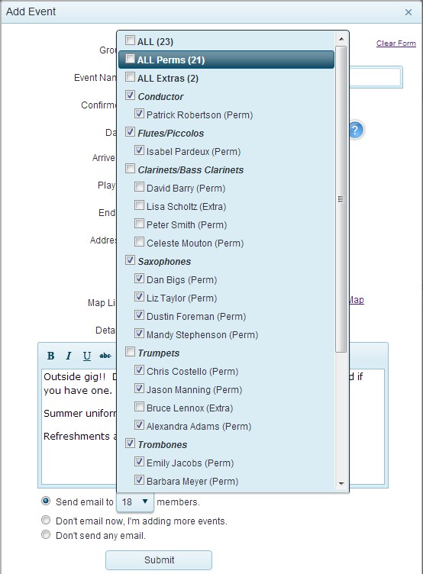423x574 pixels.
Task: Check Bruce Lennox (Extra)
Action: (x=139, y=407)
